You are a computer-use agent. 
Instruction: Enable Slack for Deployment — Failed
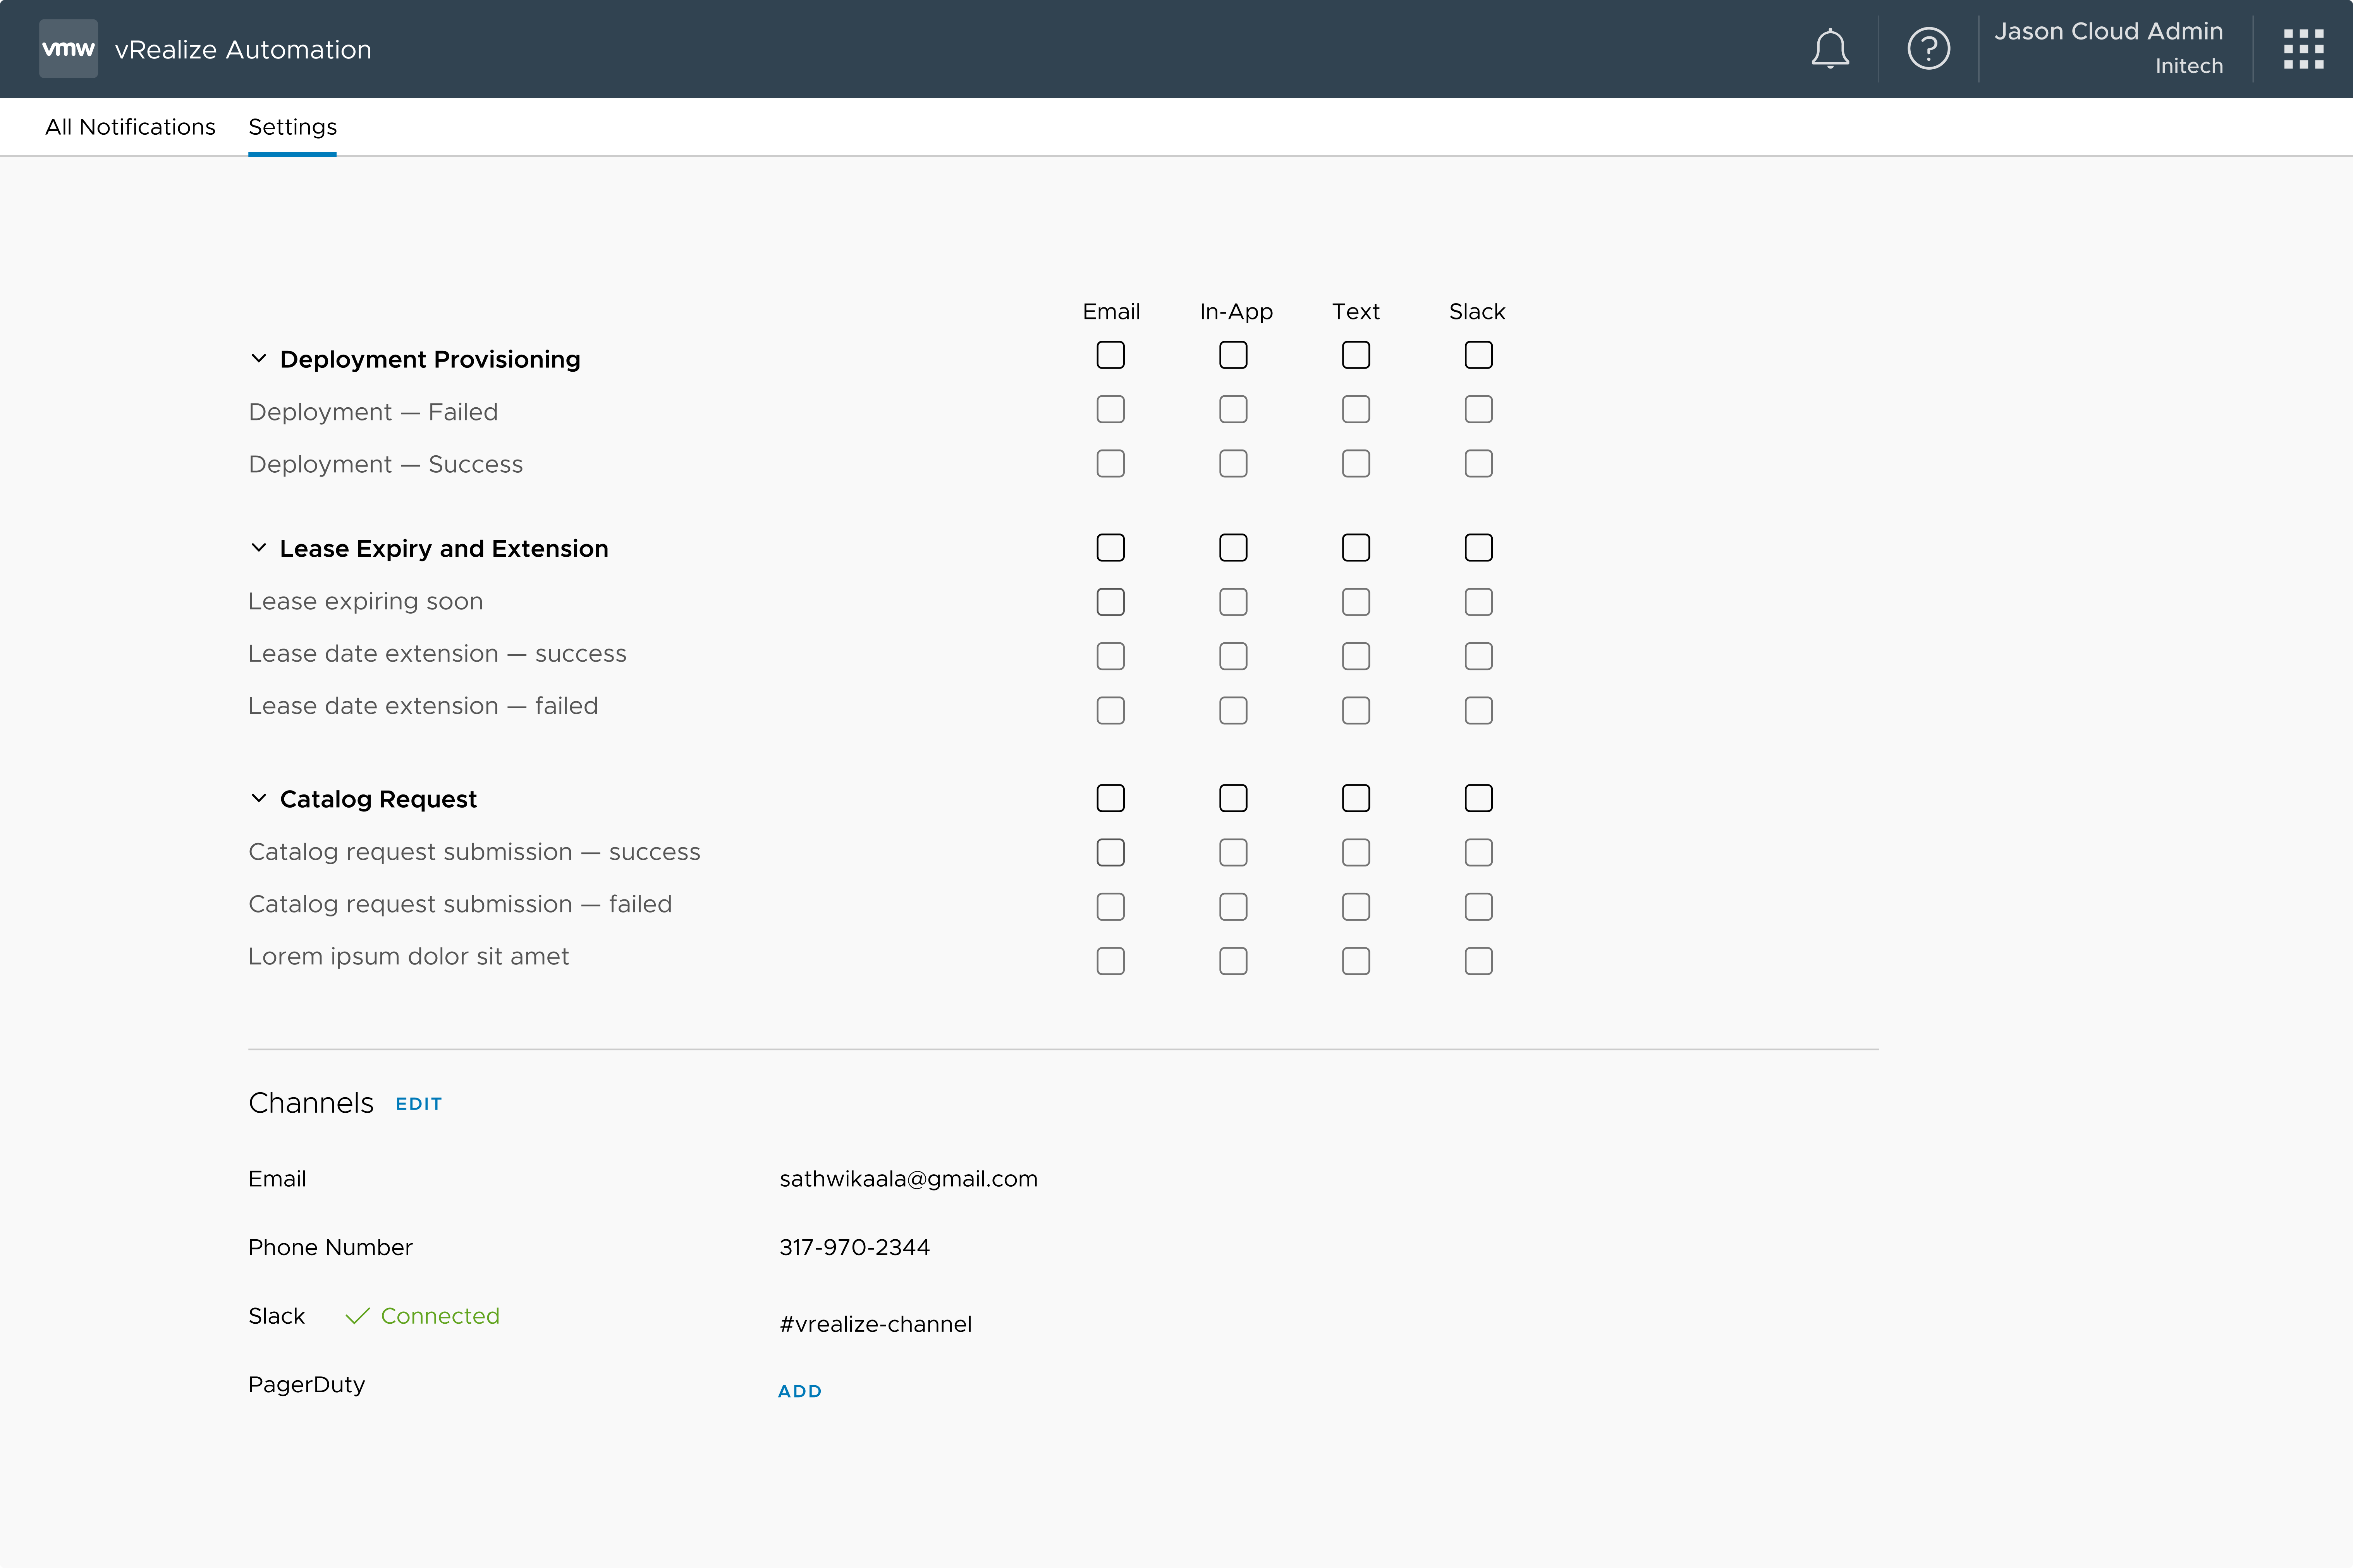[x=1479, y=409]
